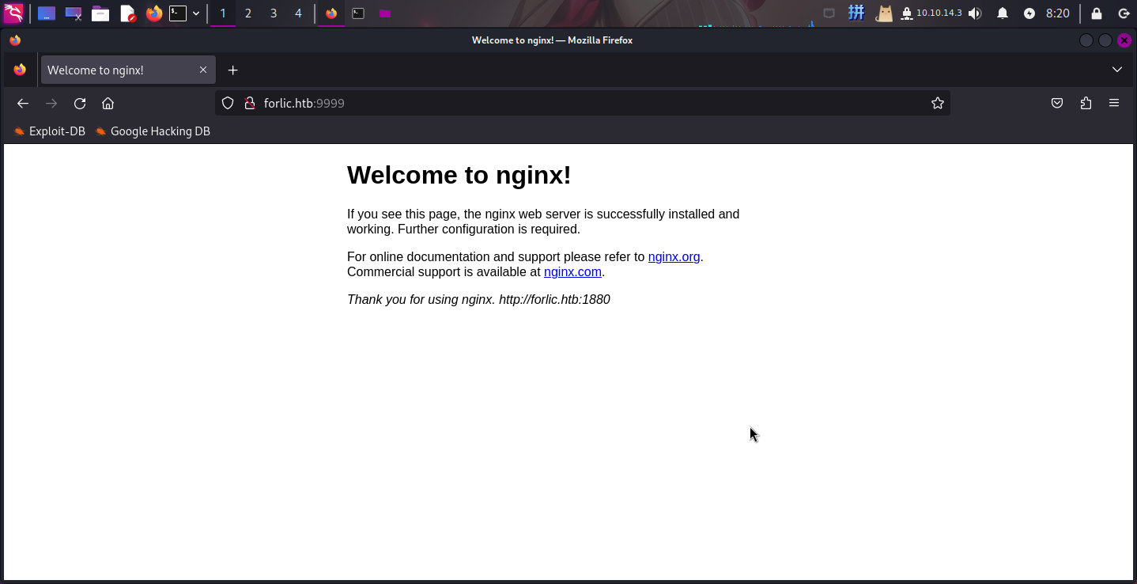Screen dimensions: 1137x584
Task: Open the extensions puzzle icon
Action: click(1086, 103)
